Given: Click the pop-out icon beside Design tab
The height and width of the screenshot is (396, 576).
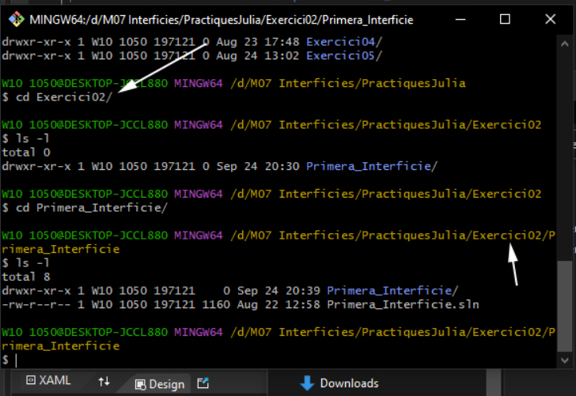Looking at the screenshot, I should pos(202,383).
